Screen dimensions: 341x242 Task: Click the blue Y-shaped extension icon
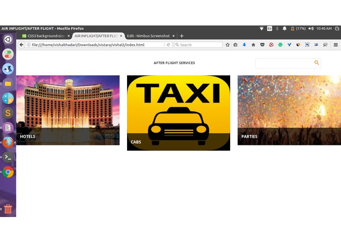[289, 45]
